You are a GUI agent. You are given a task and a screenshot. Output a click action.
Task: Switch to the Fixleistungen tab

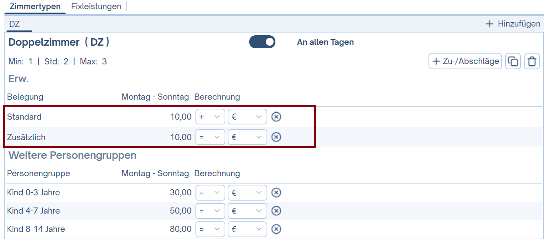pyautogui.click(x=96, y=7)
